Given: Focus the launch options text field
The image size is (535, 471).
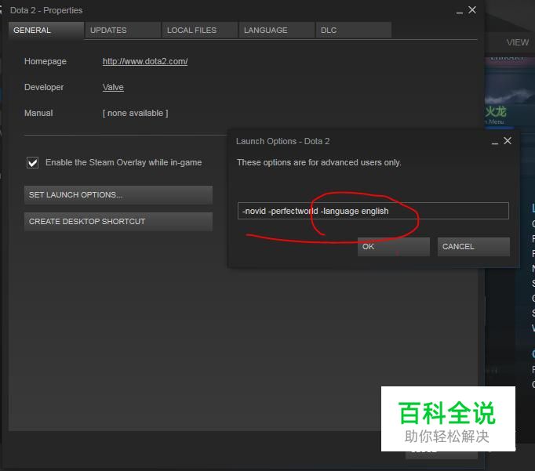Looking at the screenshot, I should pos(373,211).
